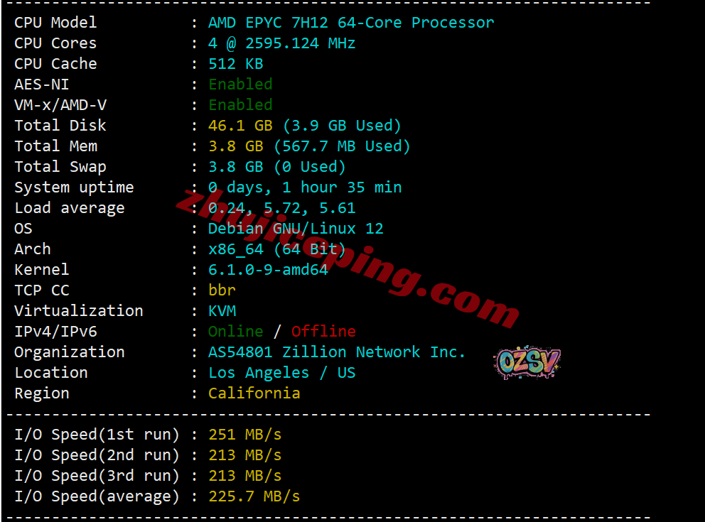Click the CPU Cores value 4 @ 2595.124 MHz
Image resolution: width=705 pixels, height=522 pixels.
tap(281, 43)
